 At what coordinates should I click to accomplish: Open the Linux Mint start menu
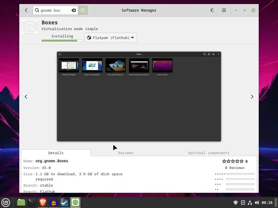coord(6,203)
